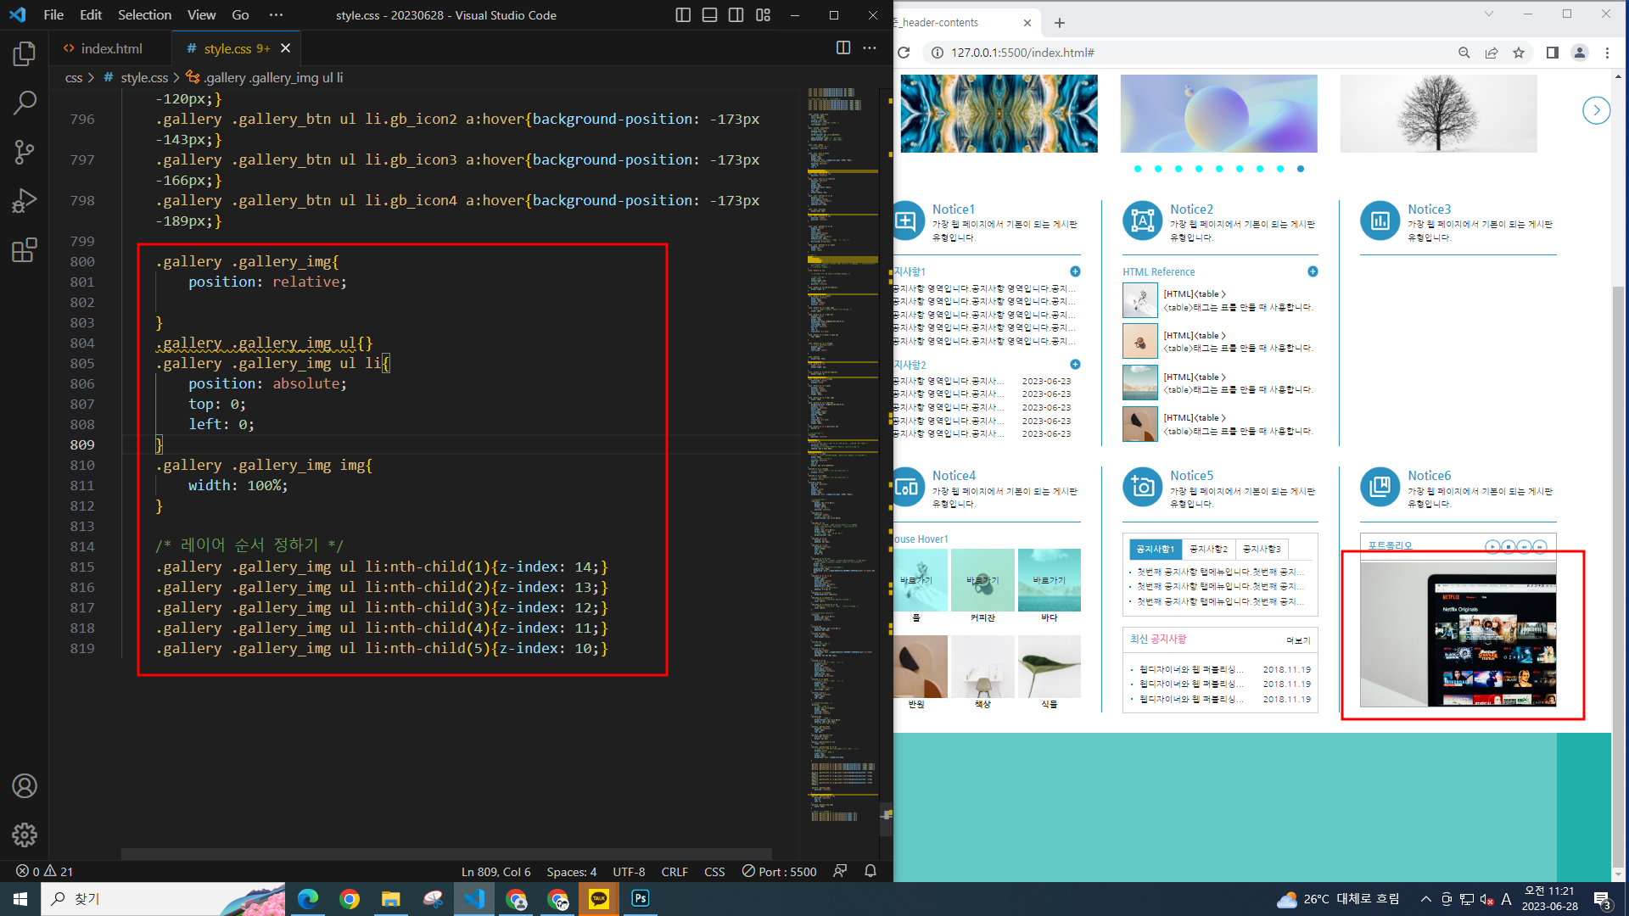Open the Extensions view
Screen dimensions: 1629x916
tap(25, 250)
